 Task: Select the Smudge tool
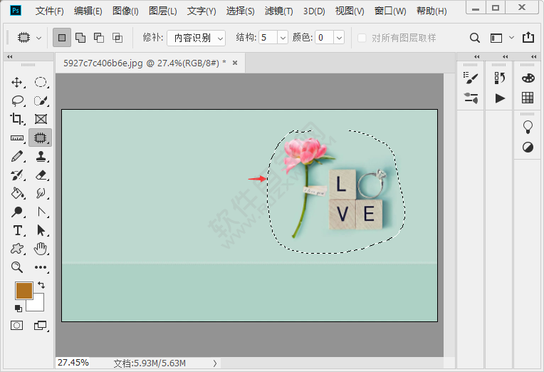(x=41, y=193)
